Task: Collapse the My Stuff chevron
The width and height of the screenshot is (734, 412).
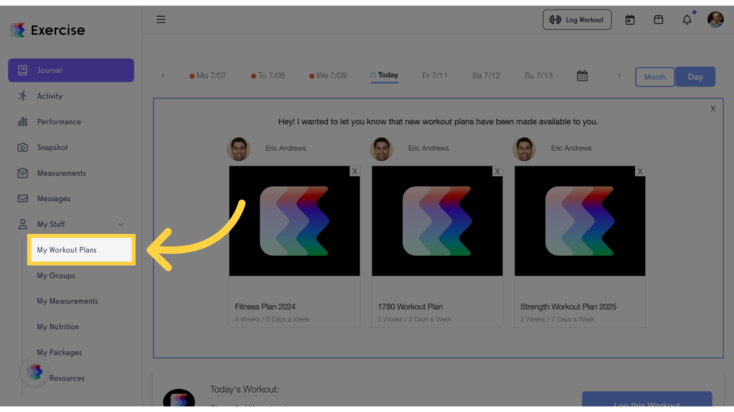Action: (122, 224)
